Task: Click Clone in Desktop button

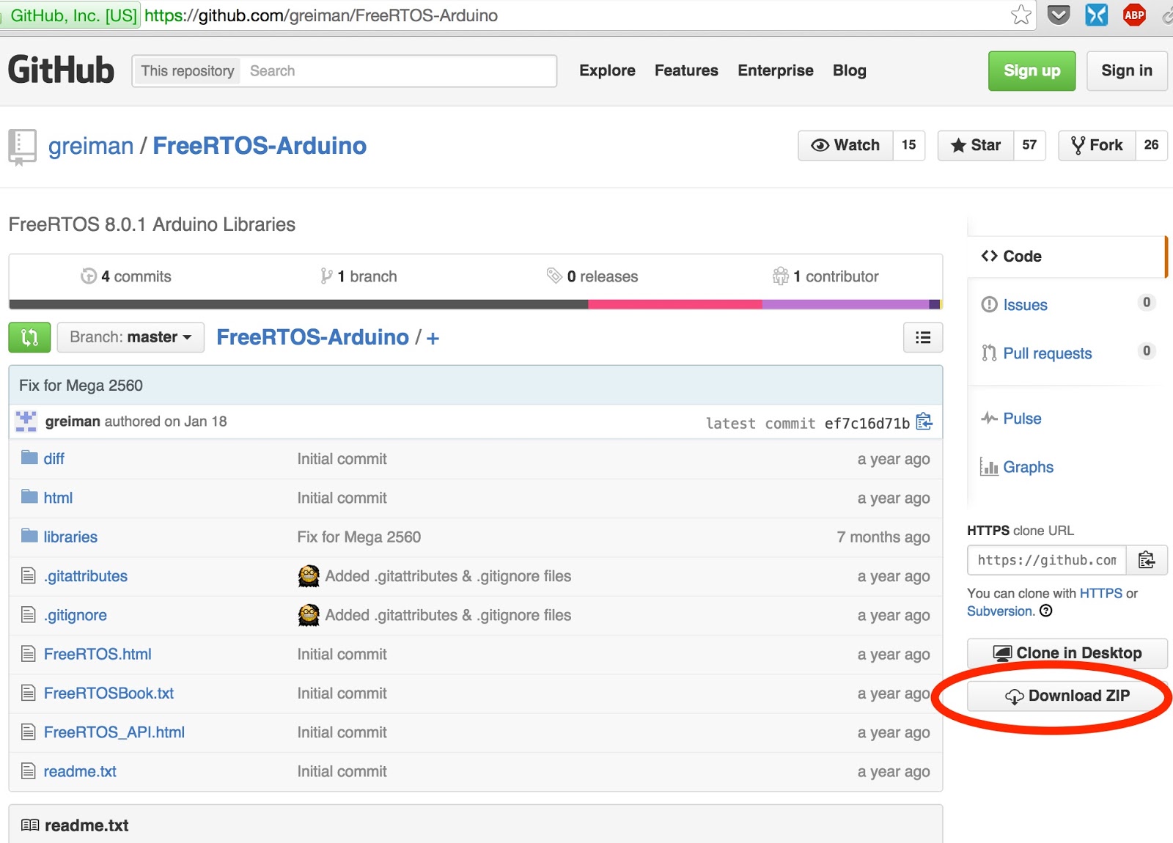Action: [x=1067, y=653]
